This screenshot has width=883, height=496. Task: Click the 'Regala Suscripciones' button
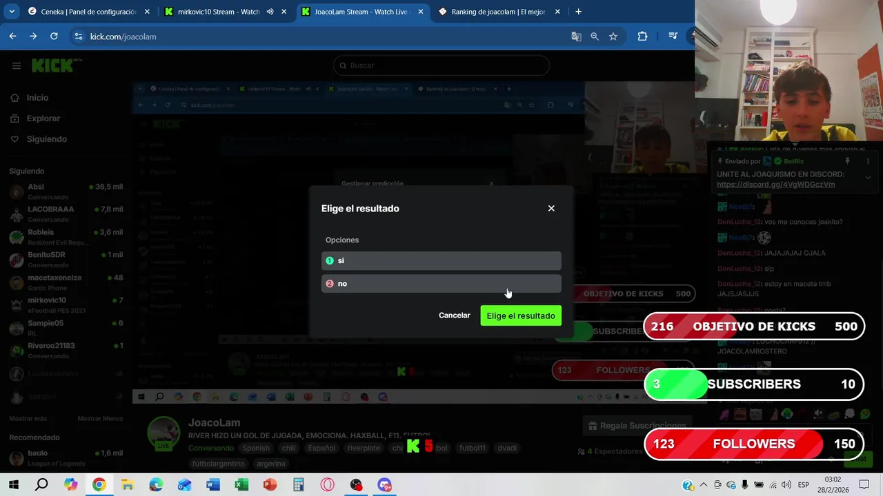click(x=637, y=426)
